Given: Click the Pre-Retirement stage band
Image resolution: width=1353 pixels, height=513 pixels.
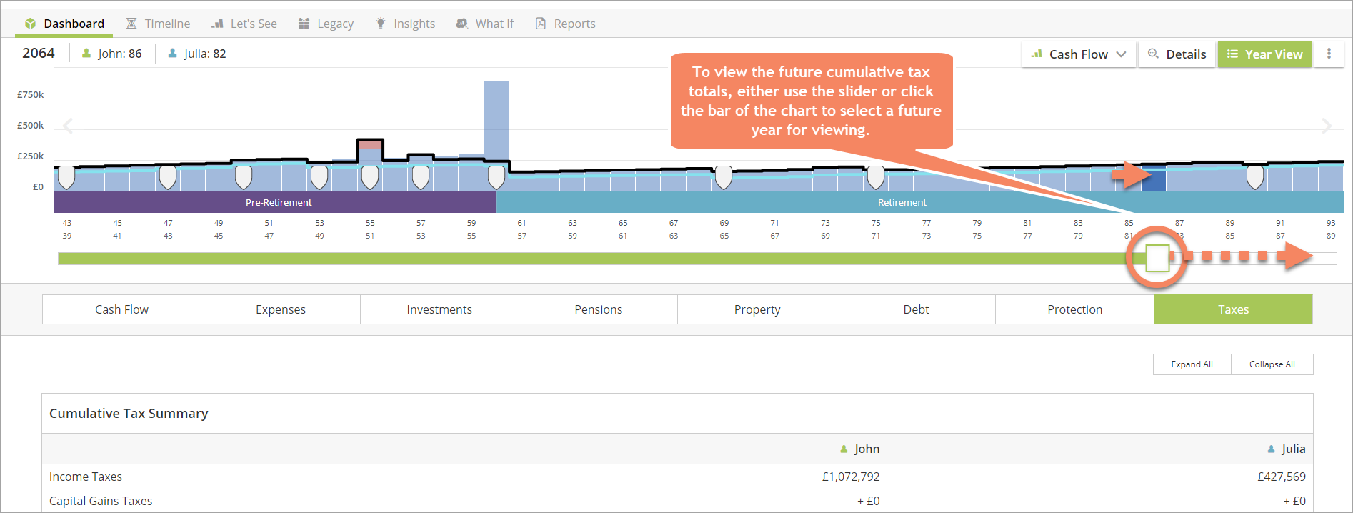Looking at the screenshot, I should pyautogui.click(x=279, y=203).
